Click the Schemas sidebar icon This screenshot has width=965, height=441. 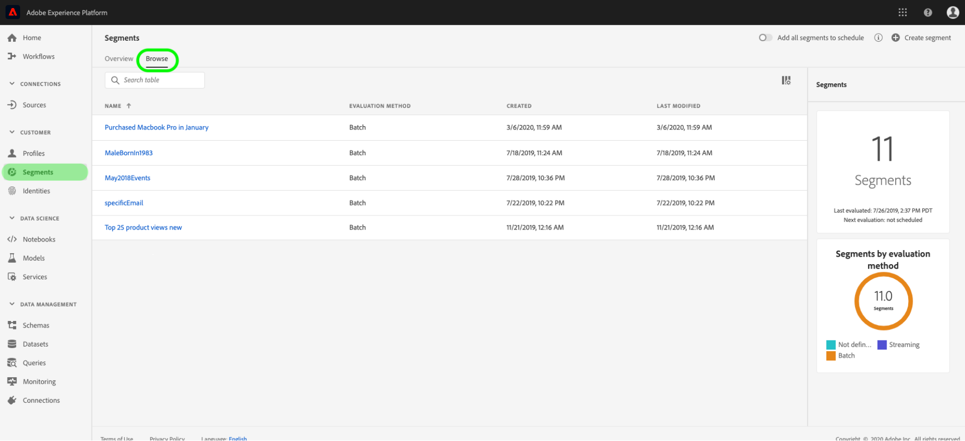point(12,325)
